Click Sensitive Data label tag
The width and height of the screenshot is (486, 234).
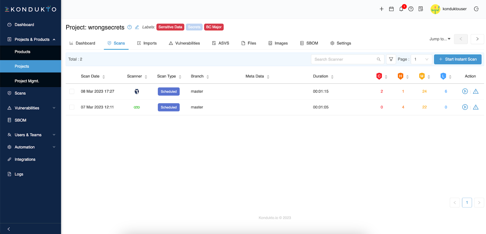click(x=170, y=27)
